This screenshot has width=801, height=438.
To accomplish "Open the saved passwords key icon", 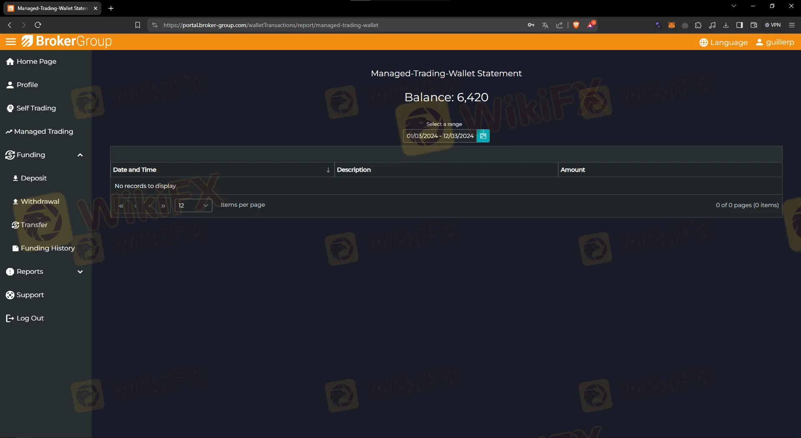I will coord(531,25).
